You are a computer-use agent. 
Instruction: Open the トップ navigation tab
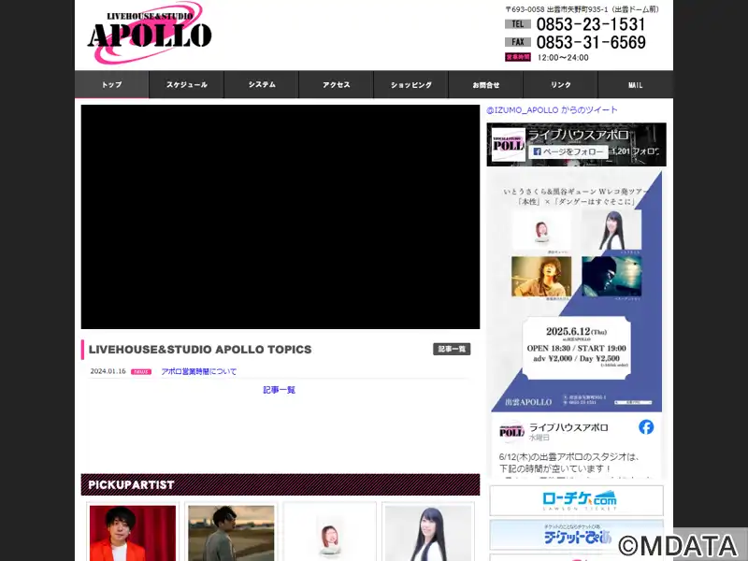[111, 84]
